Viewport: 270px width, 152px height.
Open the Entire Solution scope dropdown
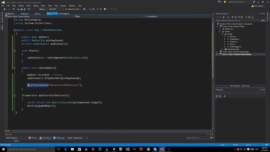click(16, 138)
